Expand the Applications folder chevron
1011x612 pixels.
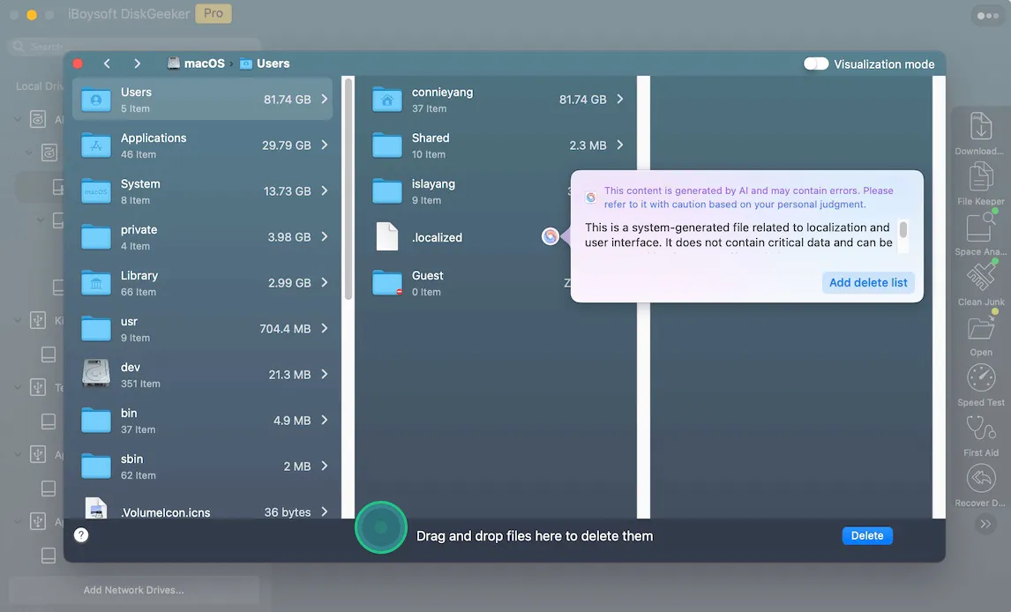(325, 145)
